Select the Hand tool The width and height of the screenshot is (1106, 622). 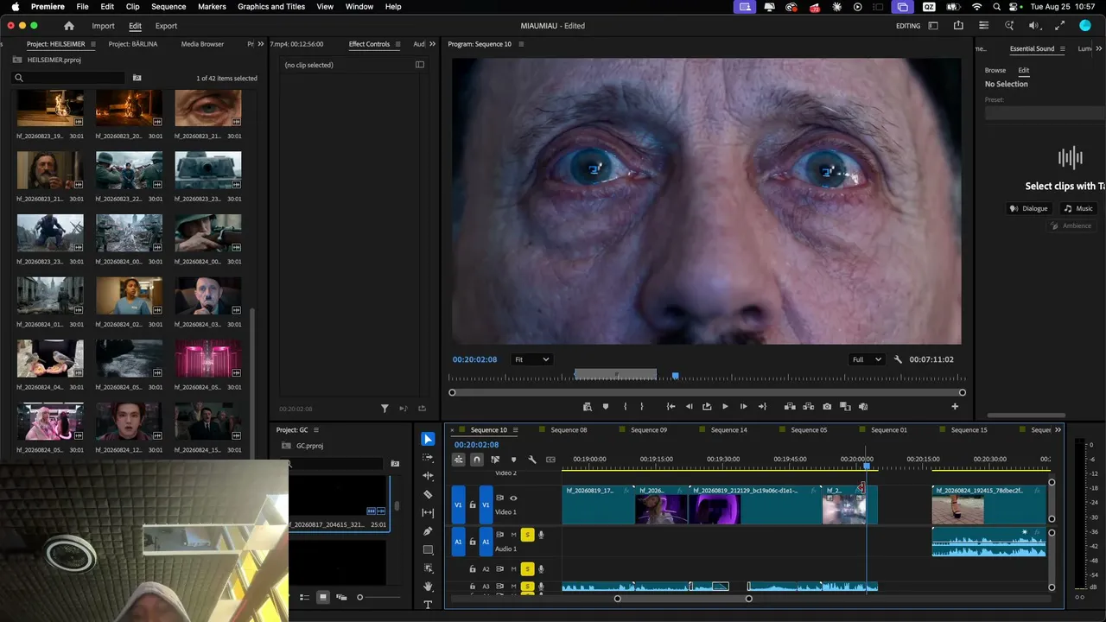428,587
